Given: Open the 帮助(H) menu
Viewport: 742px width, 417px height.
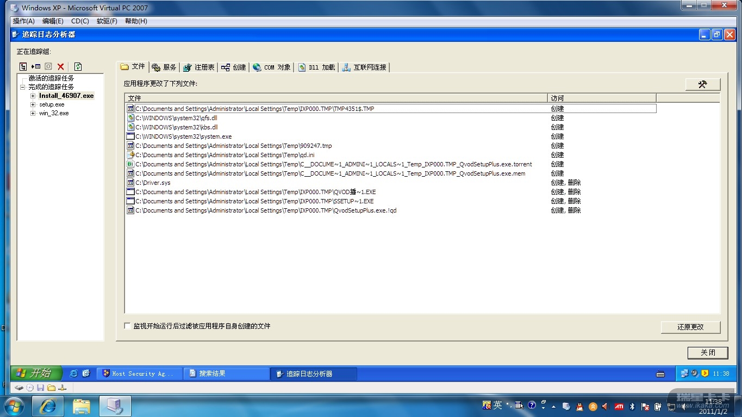Looking at the screenshot, I should click(x=136, y=21).
